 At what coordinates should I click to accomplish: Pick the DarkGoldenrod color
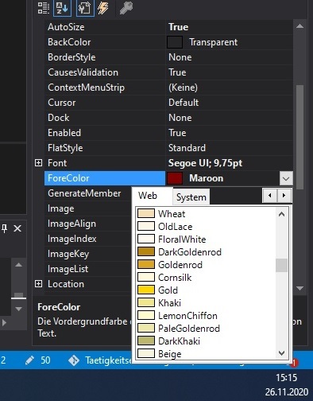click(206, 252)
